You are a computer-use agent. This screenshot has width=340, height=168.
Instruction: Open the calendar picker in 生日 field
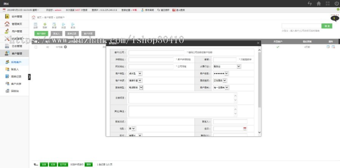[x=245, y=129]
